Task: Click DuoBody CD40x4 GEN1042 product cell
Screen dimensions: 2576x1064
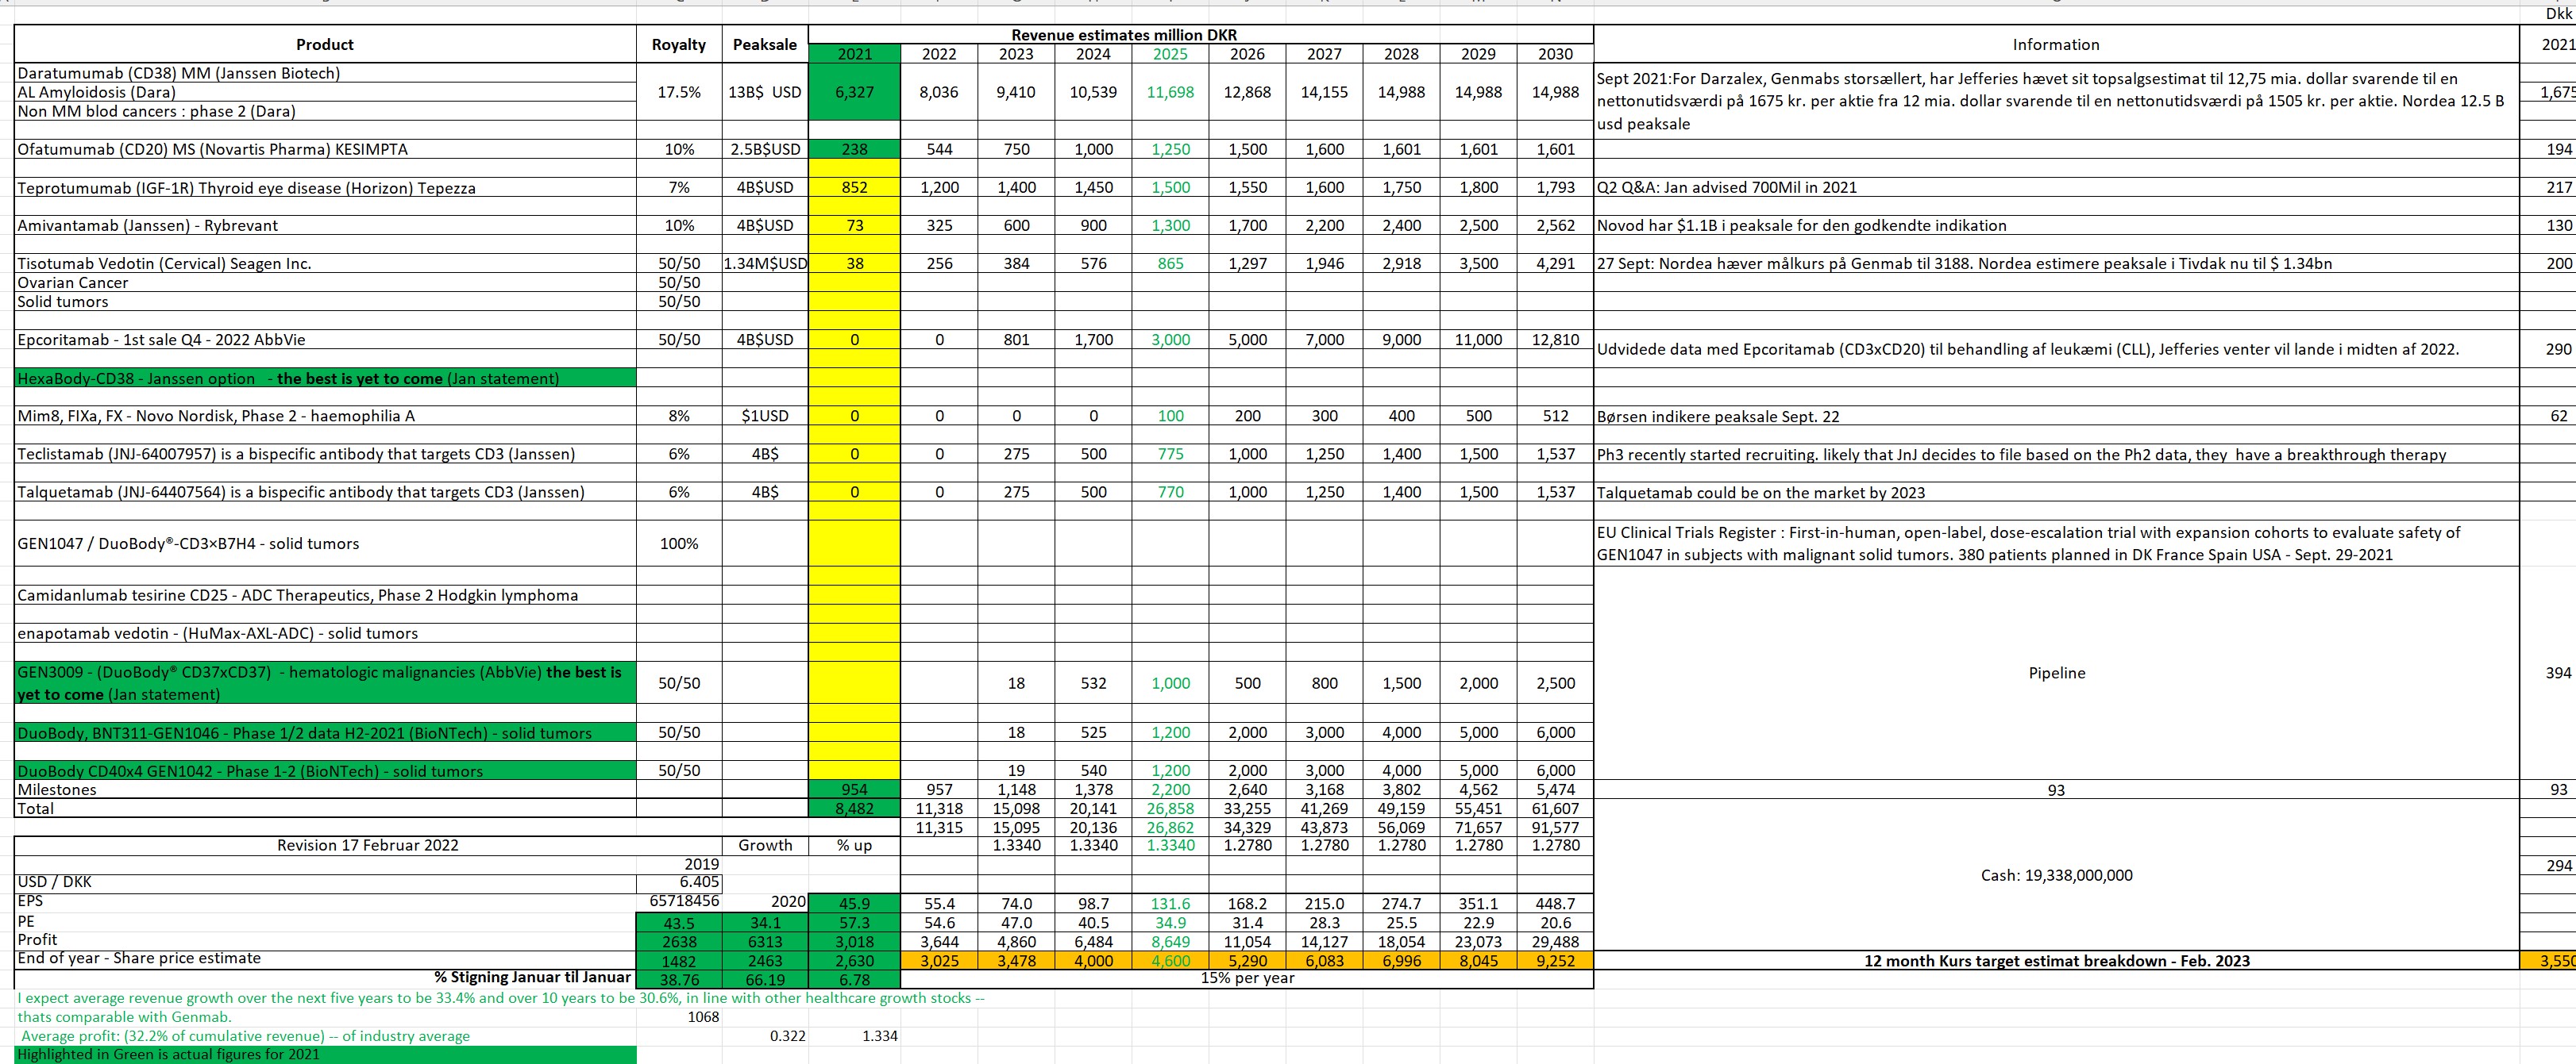Action: (325, 770)
